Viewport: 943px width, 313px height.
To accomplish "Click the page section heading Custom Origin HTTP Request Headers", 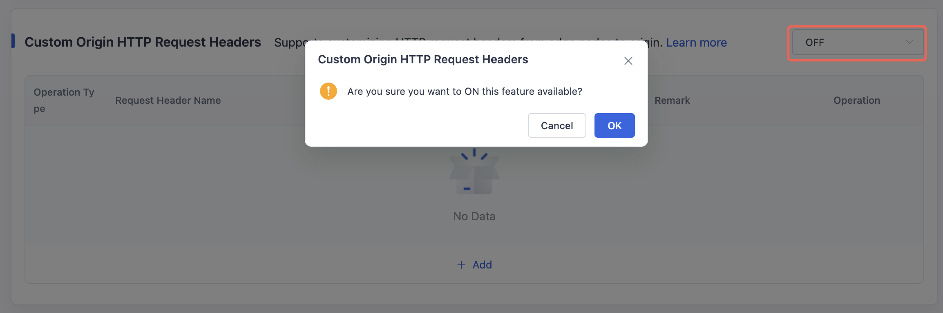I will pos(143,42).
